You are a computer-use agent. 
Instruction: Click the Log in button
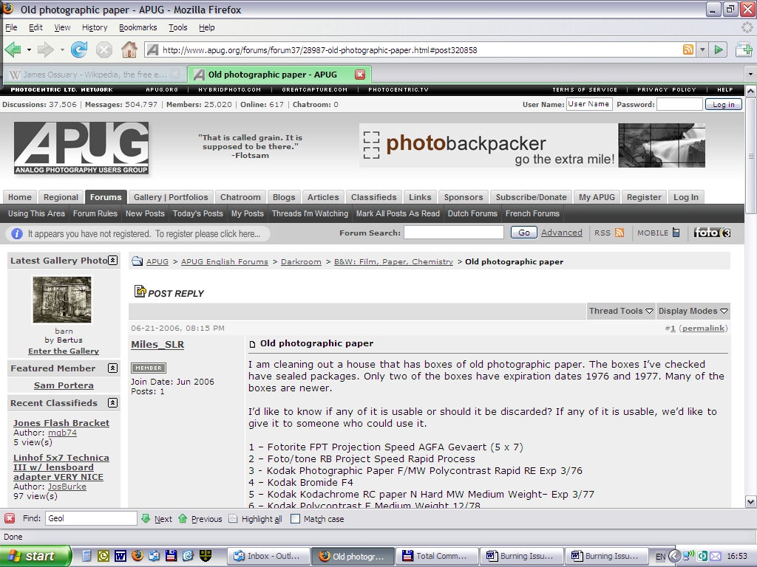723,104
